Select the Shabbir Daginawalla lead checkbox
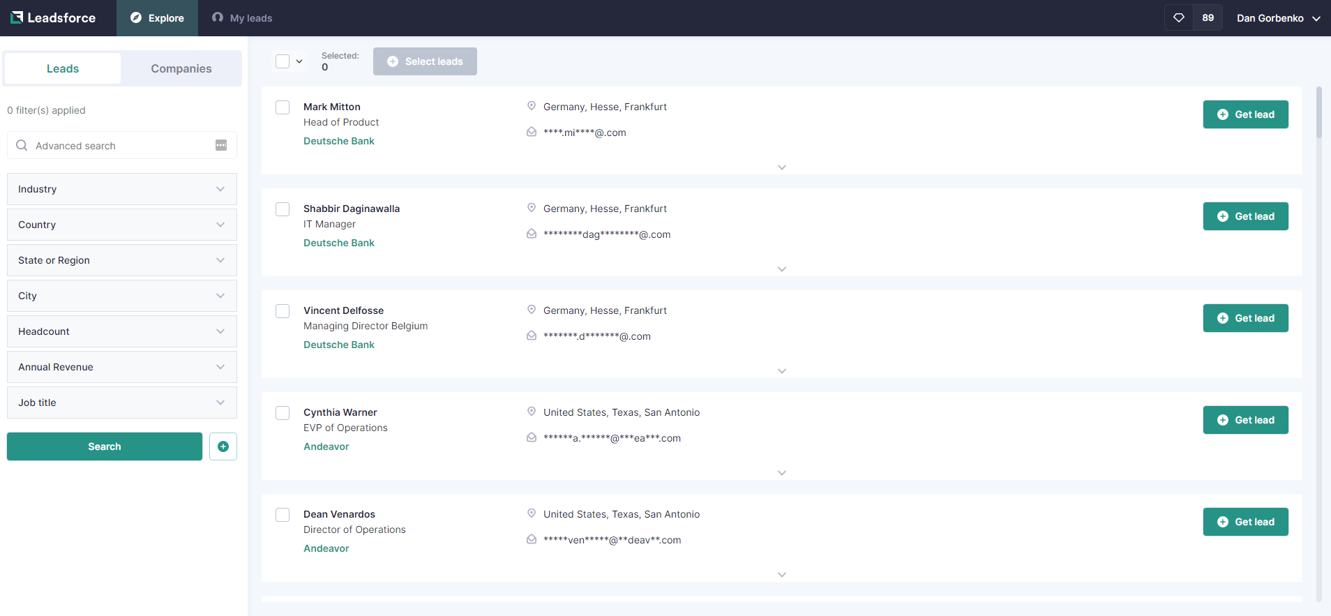The image size is (1331, 616). coord(283,209)
